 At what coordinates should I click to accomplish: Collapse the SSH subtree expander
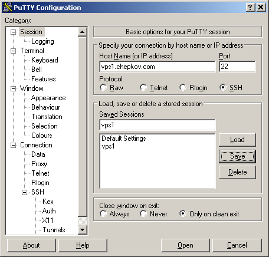[24, 192]
